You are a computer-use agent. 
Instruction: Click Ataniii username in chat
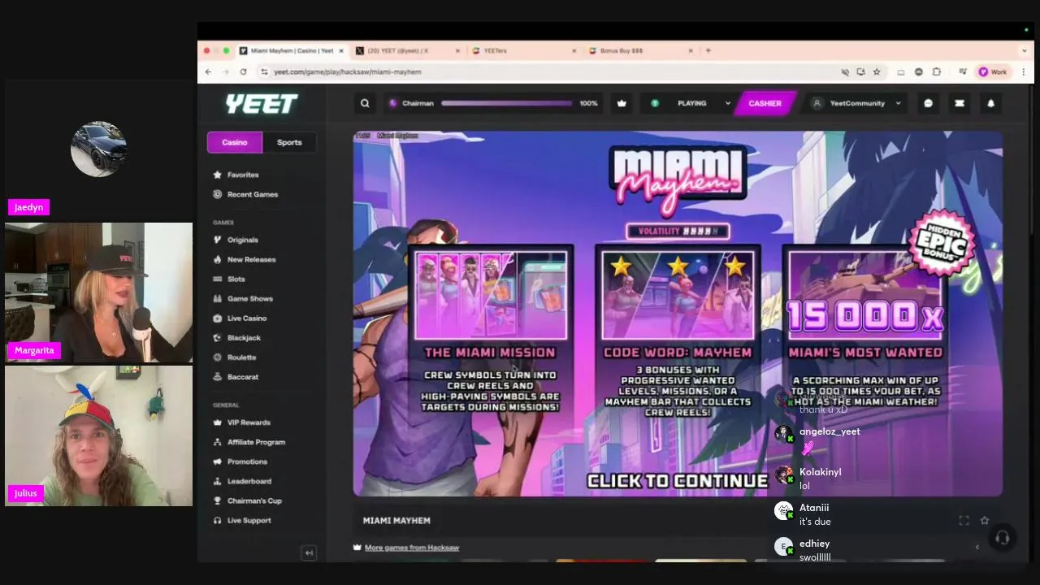[813, 508]
